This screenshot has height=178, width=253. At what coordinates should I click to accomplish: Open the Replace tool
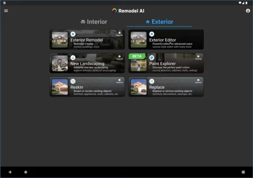(x=166, y=87)
